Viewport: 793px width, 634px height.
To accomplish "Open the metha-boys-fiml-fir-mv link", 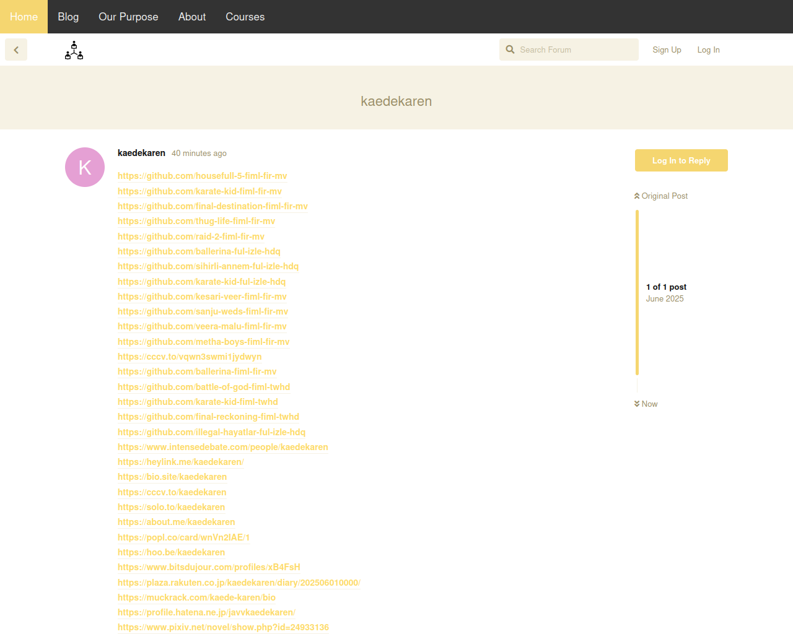I will coord(203,342).
